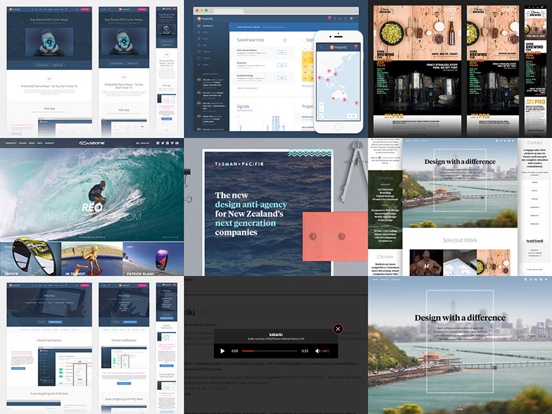Open the PATRICK BLANC news tile
This screenshot has height=414, width=552.
(x=153, y=259)
